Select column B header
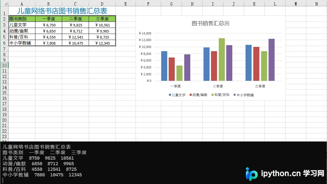Screen dimensions: 327x184 pyautogui.click(x=49, y=4)
